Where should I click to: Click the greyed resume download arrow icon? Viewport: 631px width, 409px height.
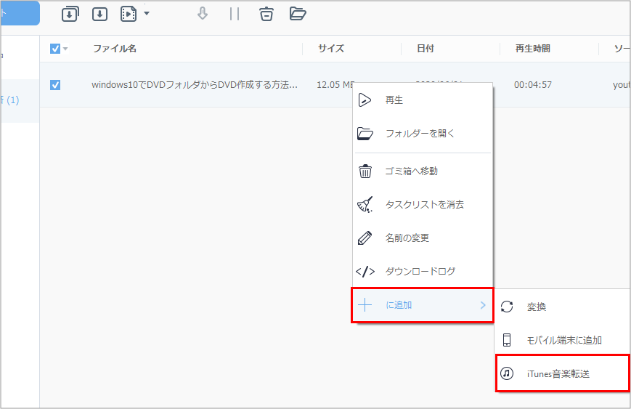tap(203, 14)
